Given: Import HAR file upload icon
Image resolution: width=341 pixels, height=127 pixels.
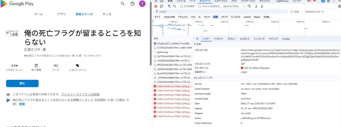Looking at the screenshot, I should pos(256,6).
